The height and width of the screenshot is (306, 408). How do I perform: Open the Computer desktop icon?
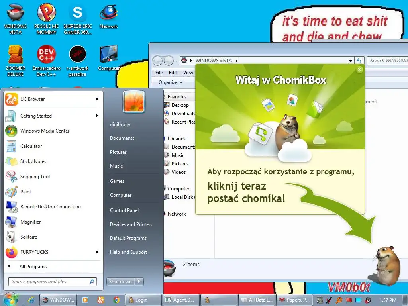pyautogui.click(x=108, y=58)
